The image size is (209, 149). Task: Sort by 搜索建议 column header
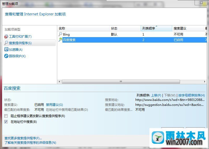[x=188, y=28]
